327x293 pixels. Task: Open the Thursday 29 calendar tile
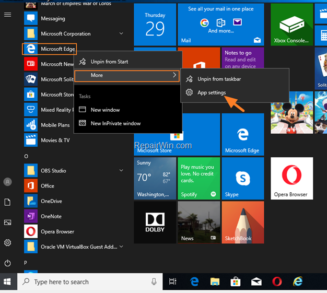pos(155,25)
